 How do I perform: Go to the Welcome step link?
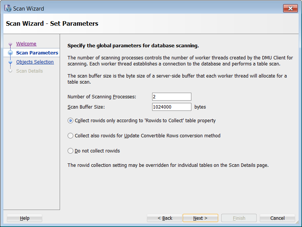pos(26,44)
